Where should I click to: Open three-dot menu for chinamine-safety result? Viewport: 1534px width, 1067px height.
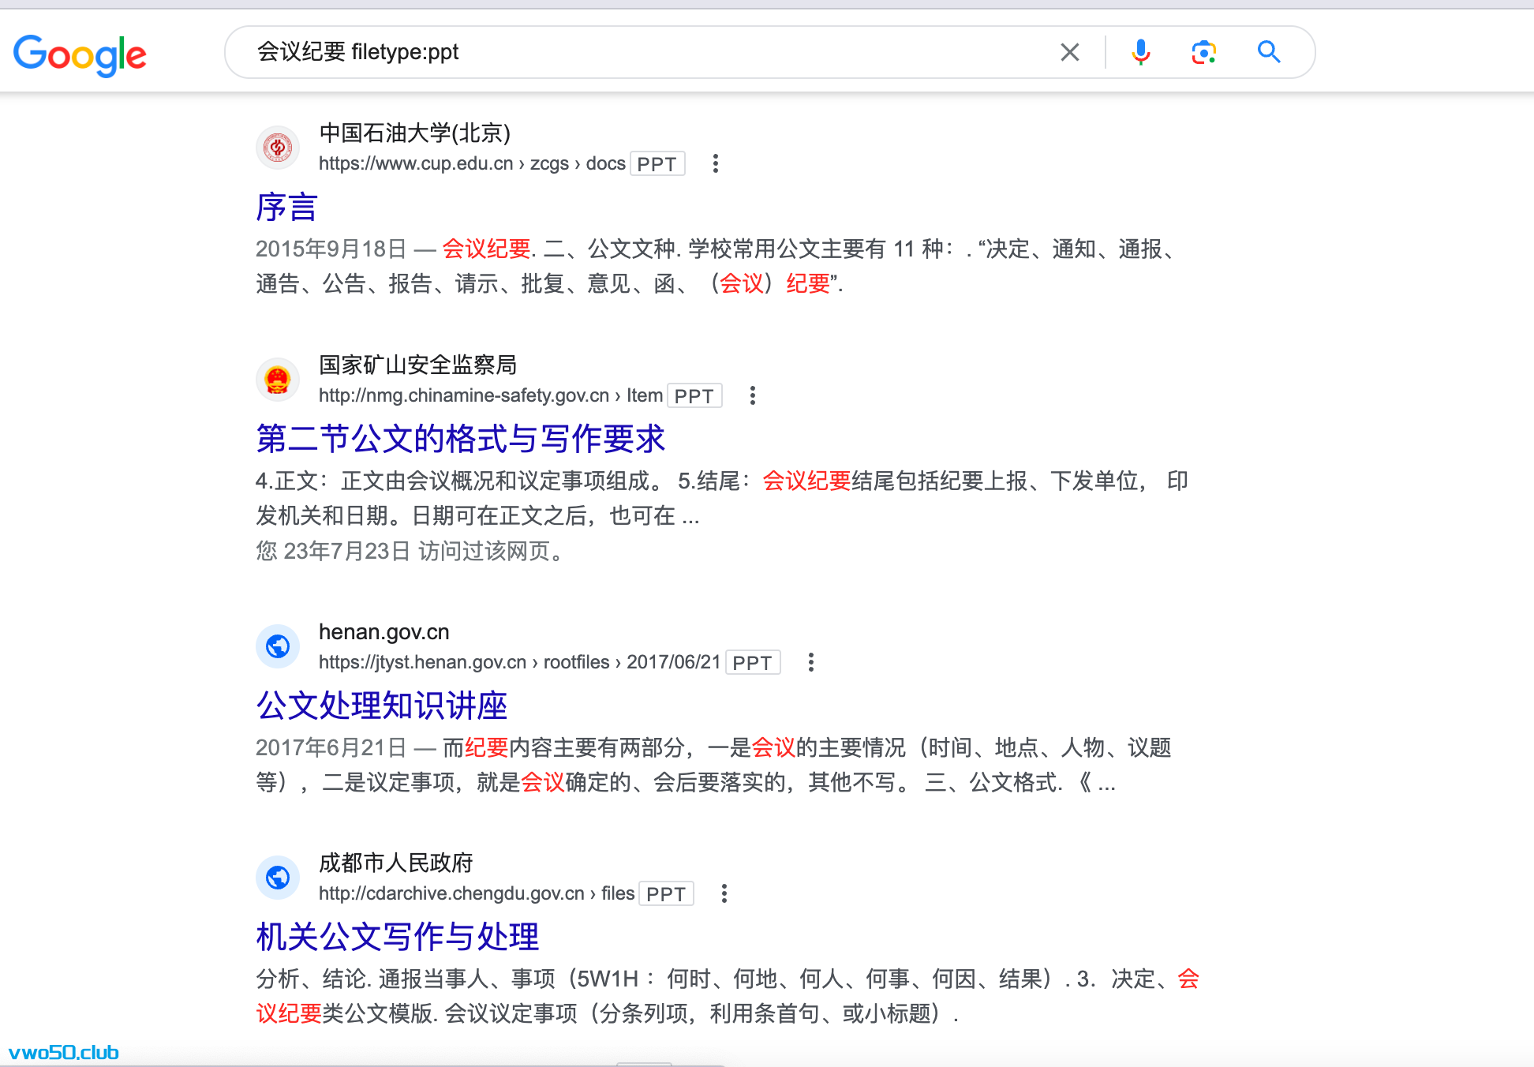pyautogui.click(x=752, y=395)
